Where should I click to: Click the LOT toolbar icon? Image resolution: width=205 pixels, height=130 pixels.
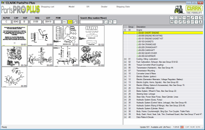tap(192, 22)
